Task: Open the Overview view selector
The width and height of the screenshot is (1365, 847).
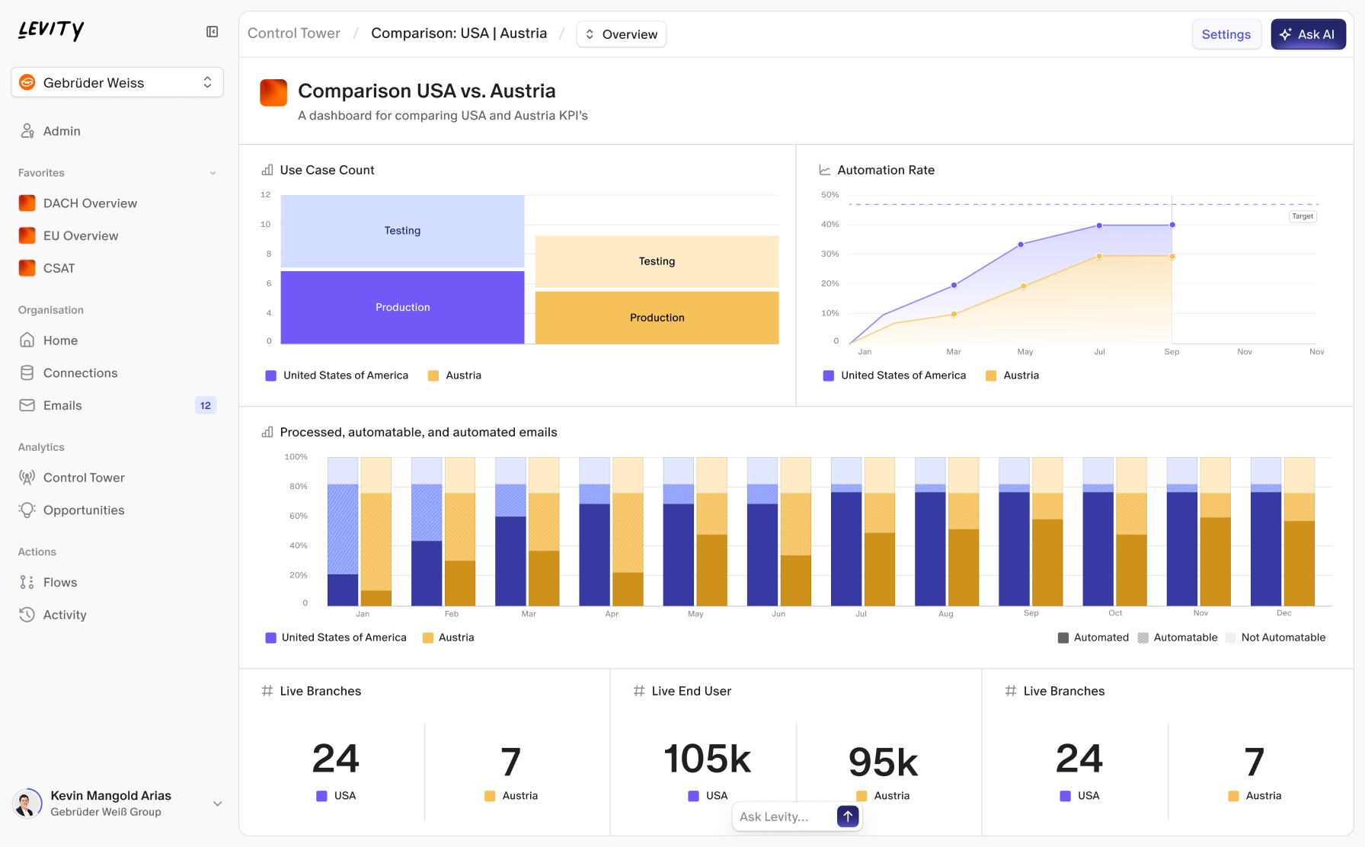Action: (x=621, y=34)
